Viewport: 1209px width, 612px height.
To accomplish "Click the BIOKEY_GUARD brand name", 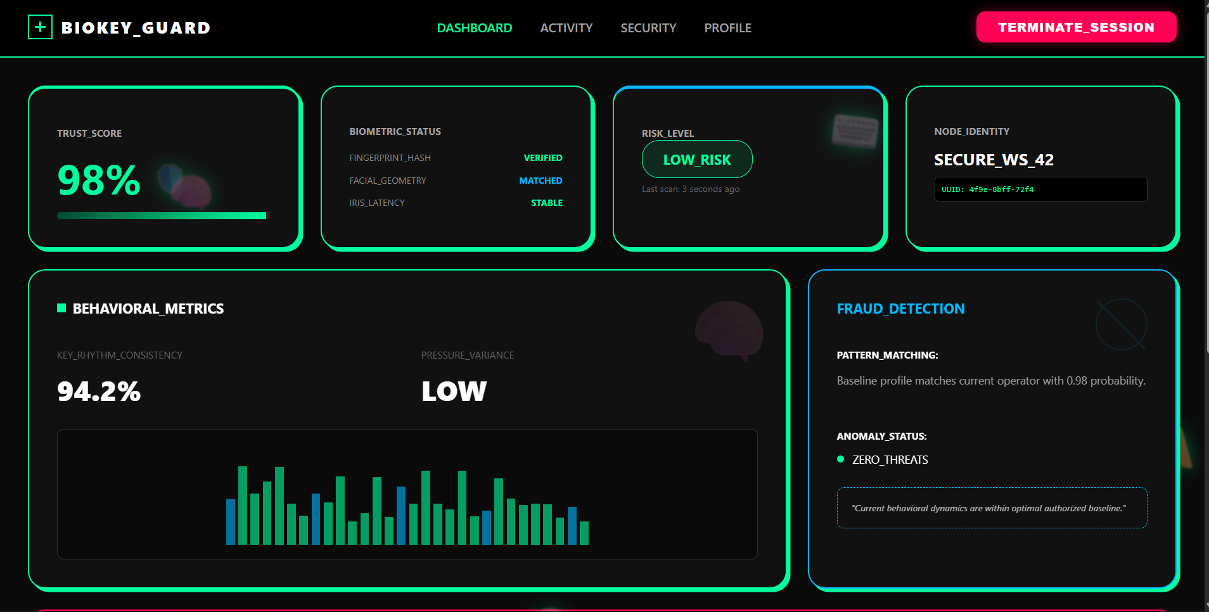I will [x=136, y=28].
